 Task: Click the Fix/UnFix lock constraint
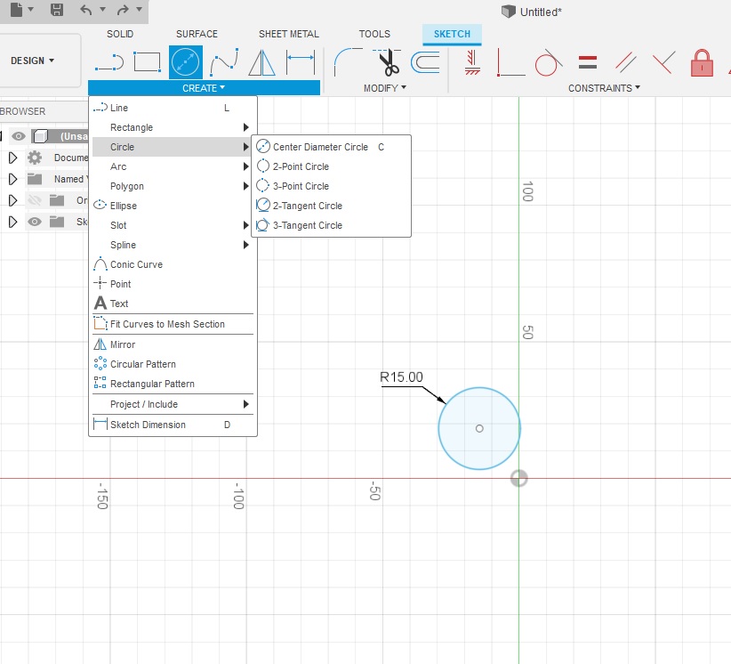[x=702, y=62]
